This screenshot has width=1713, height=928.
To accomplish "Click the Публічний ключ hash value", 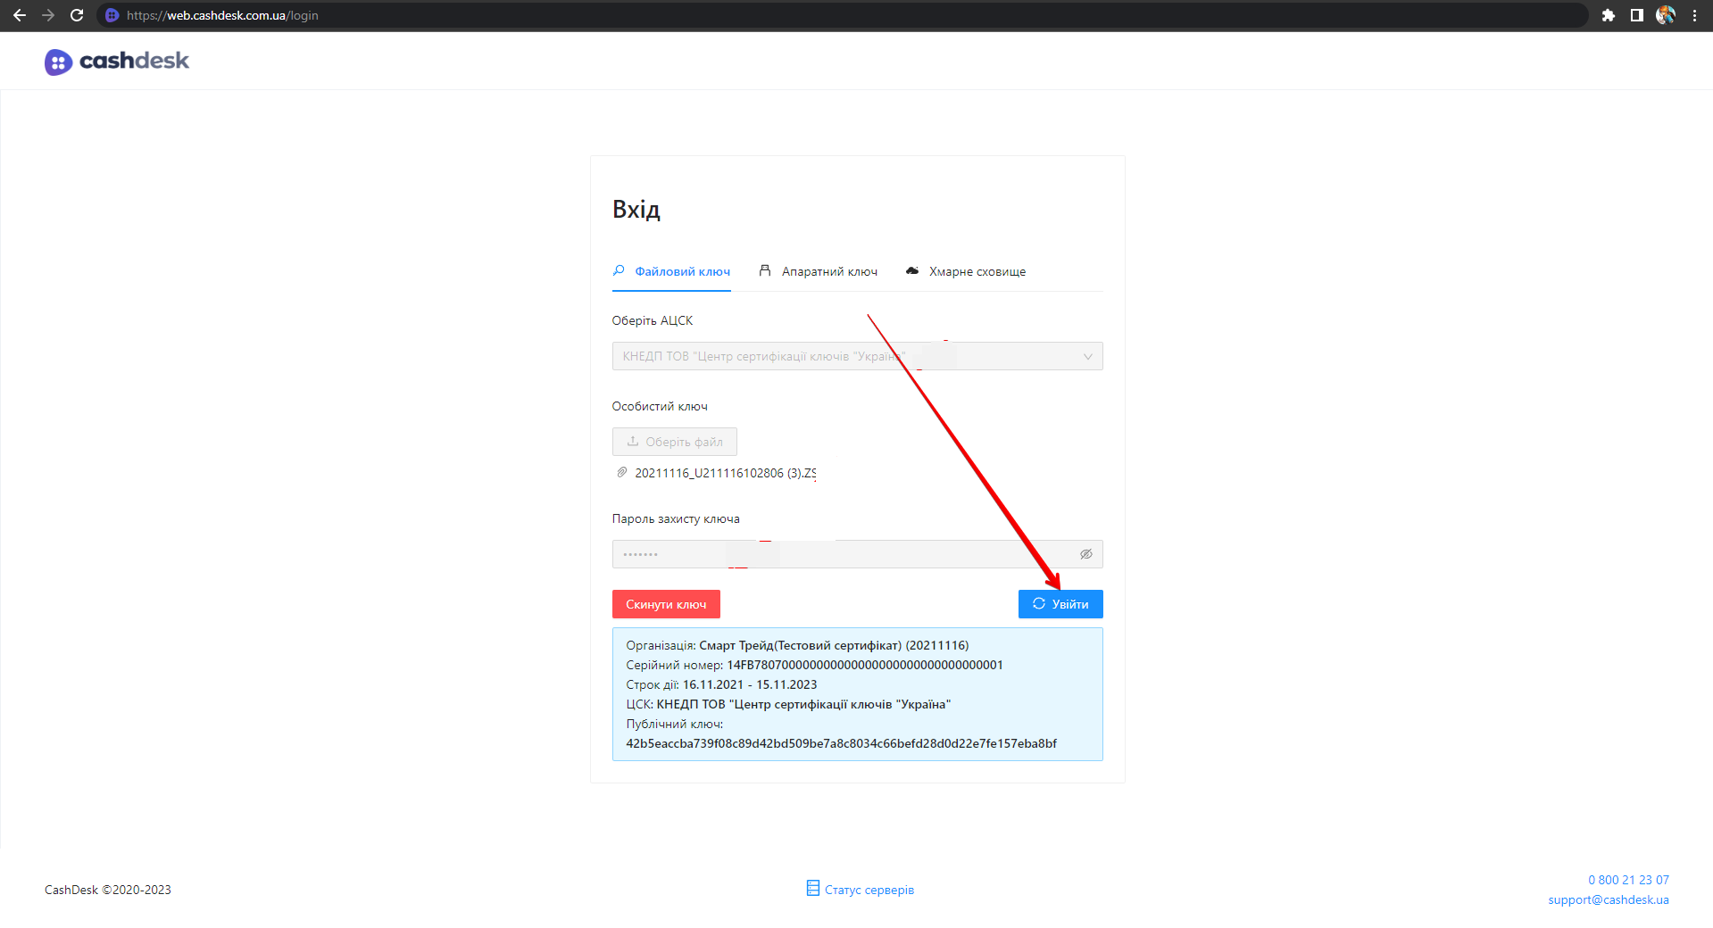I will (842, 743).
